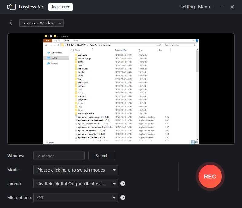This screenshot has width=242, height=208.
Task: Open Microphone options (three dots)
Action: [123, 197]
